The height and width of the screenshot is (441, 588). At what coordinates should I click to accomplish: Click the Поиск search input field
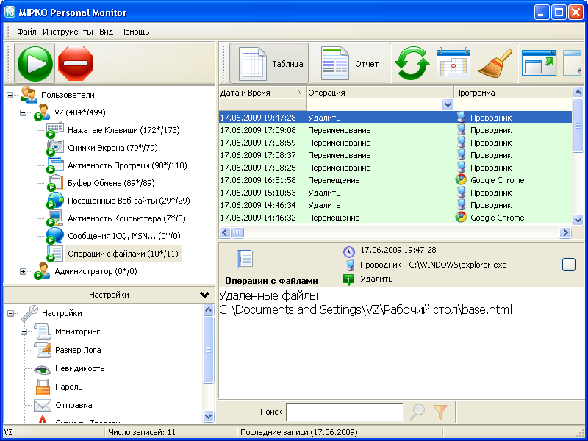pyautogui.click(x=344, y=412)
